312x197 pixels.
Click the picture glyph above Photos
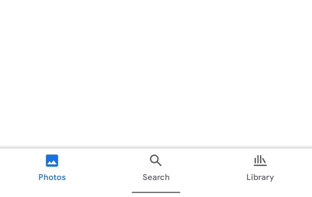coord(52,161)
